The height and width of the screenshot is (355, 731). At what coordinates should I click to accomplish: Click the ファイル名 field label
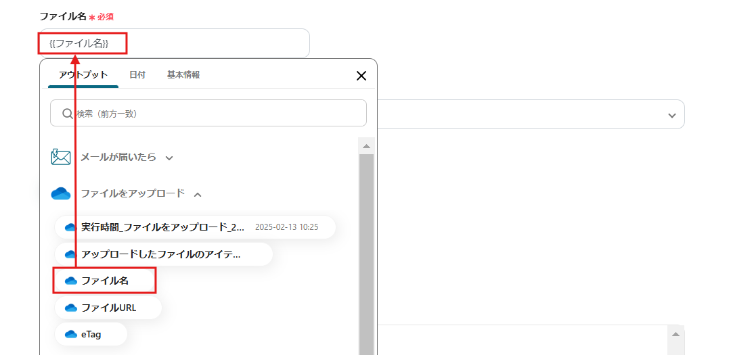click(x=63, y=16)
